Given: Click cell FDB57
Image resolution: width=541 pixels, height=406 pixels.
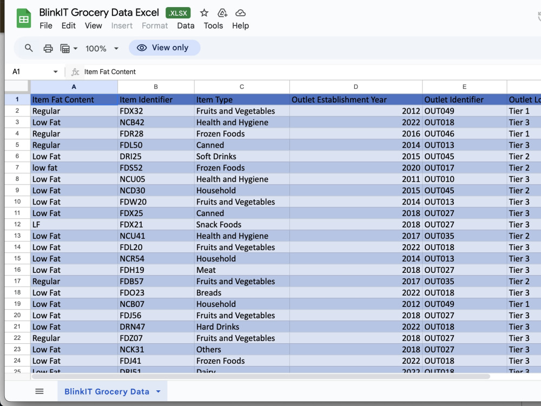Looking at the screenshot, I should [x=156, y=281].
